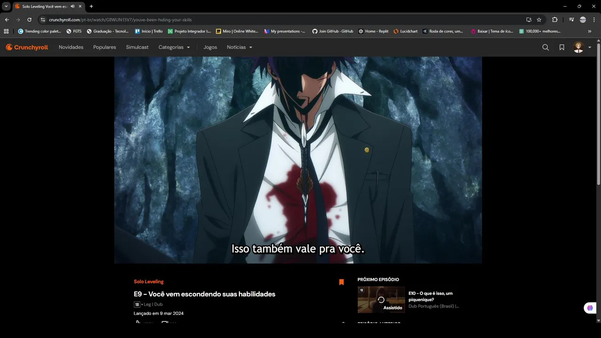
Task: Close the Solo Leveling browser tab
Action: (80, 7)
